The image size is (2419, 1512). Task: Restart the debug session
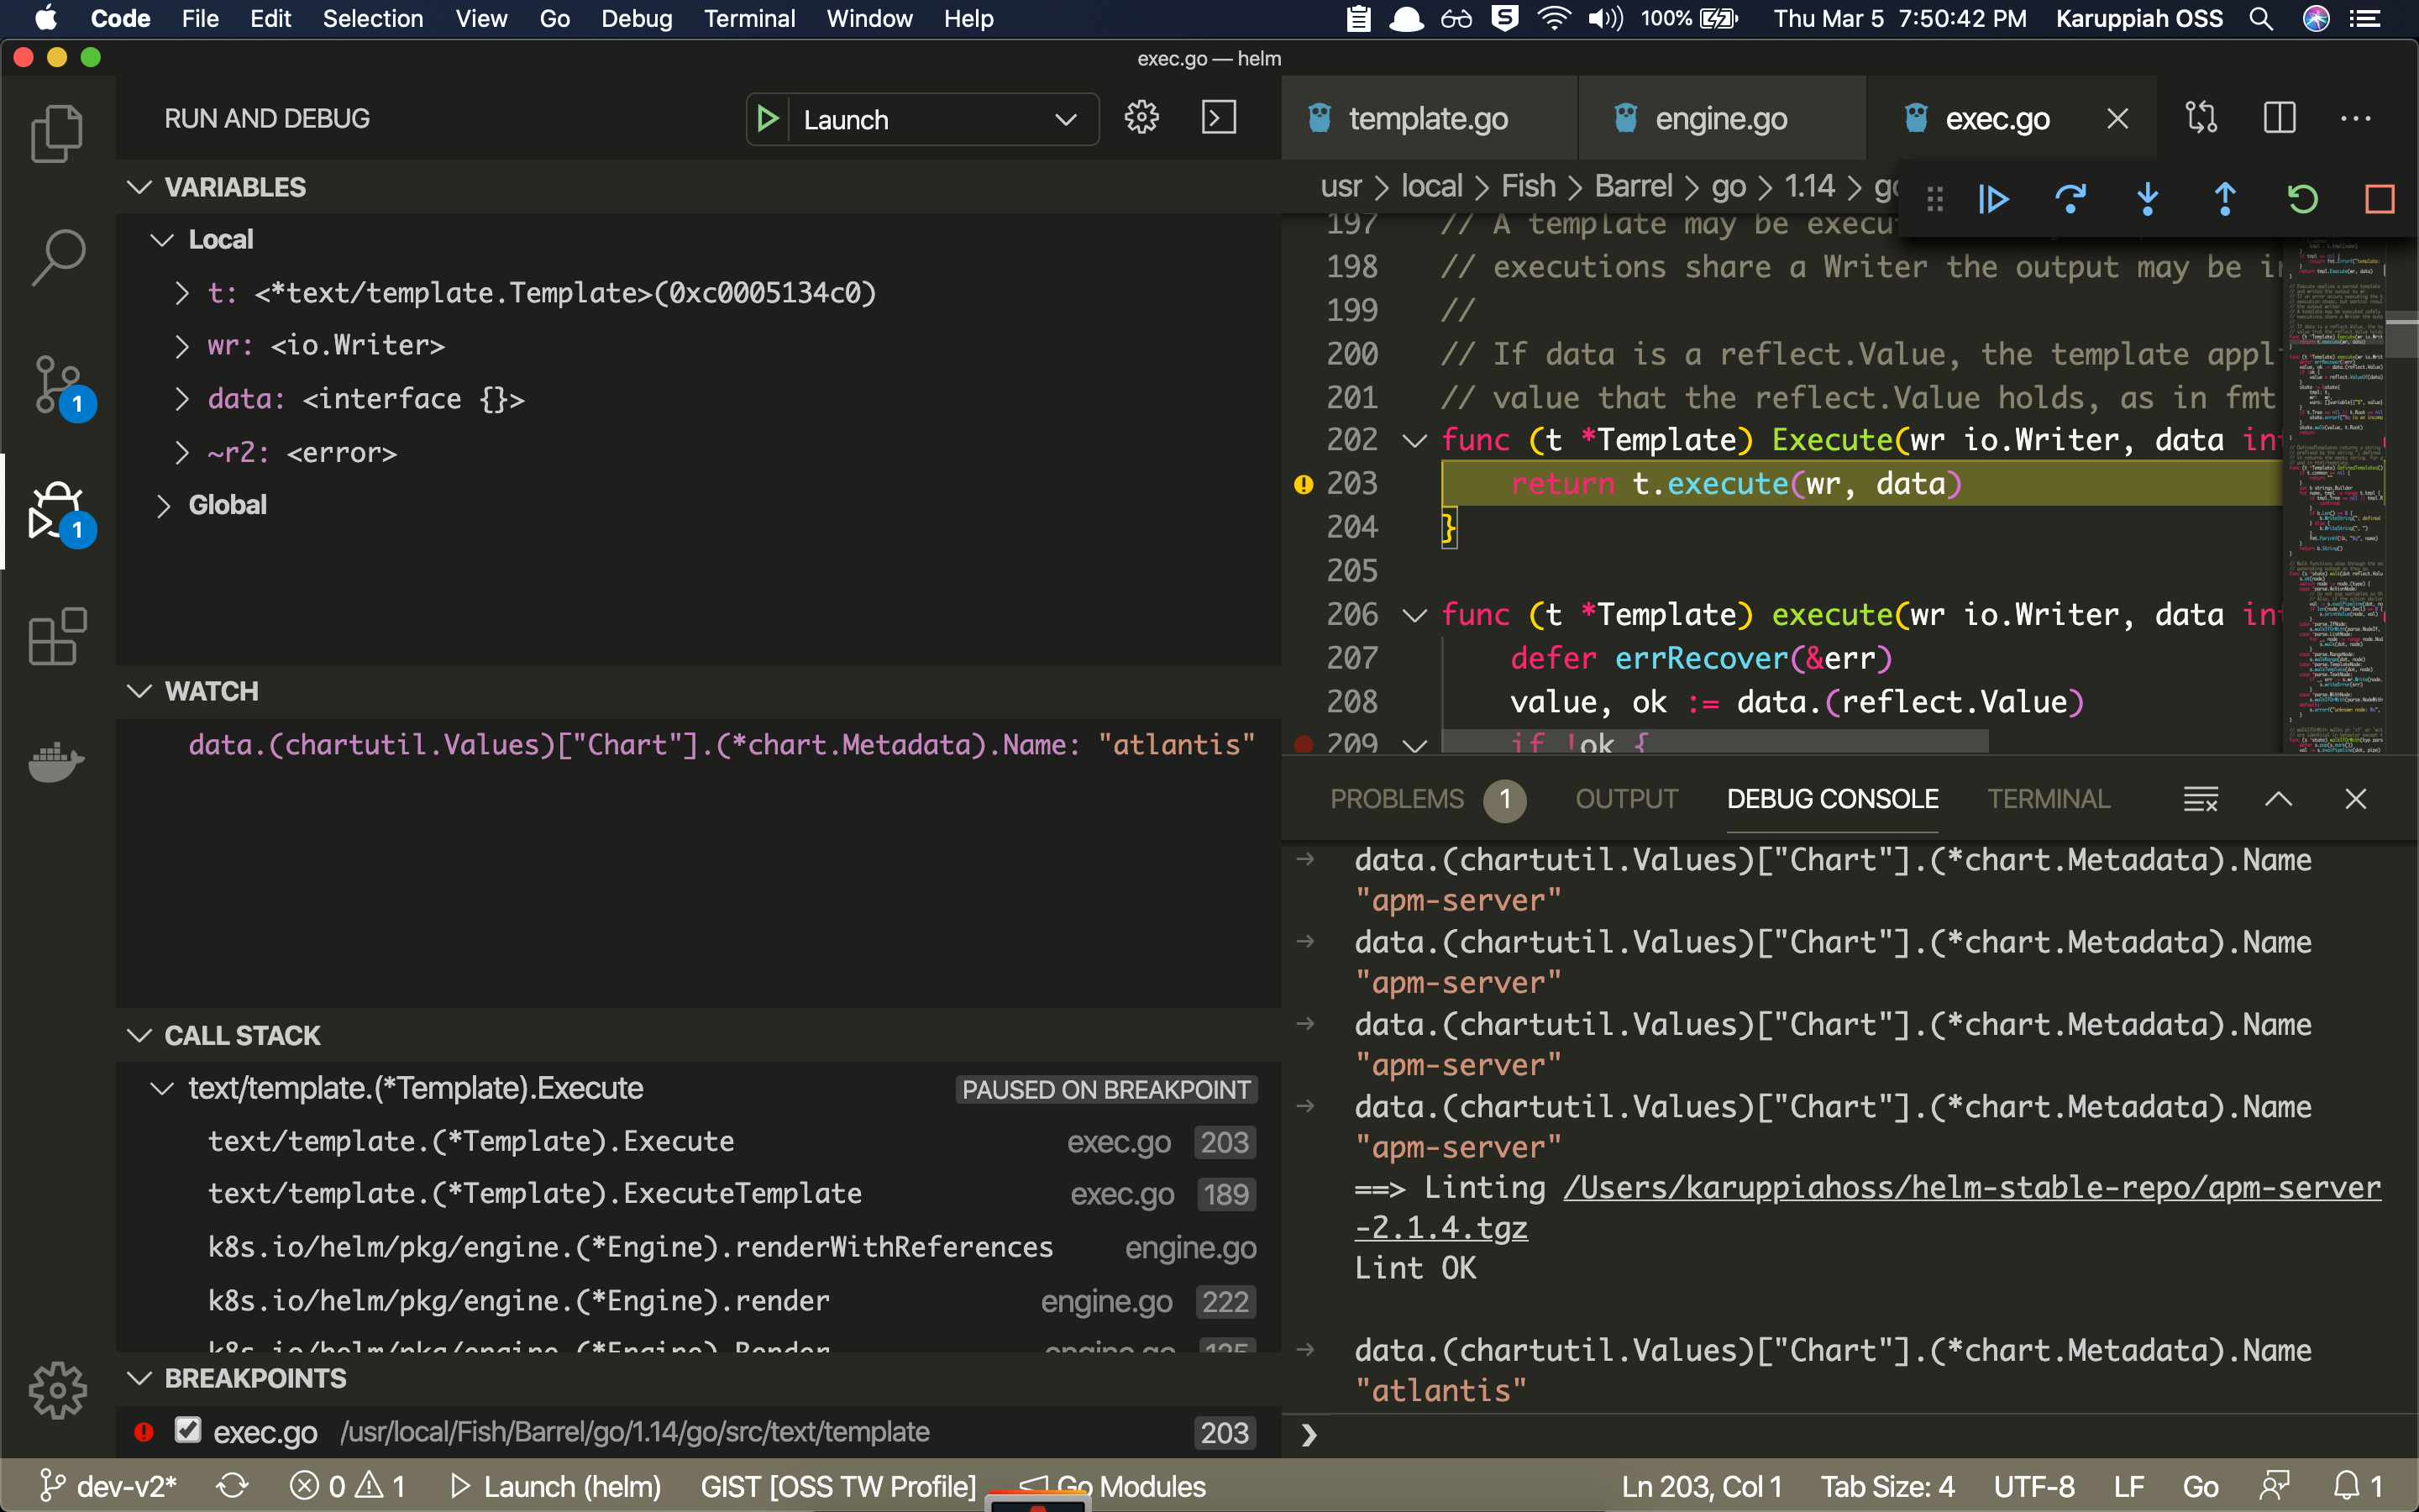click(2302, 200)
